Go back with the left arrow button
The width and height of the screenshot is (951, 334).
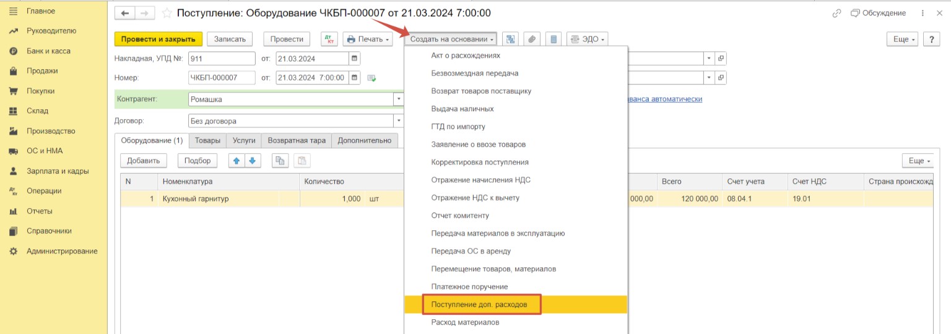pyautogui.click(x=126, y=13)
